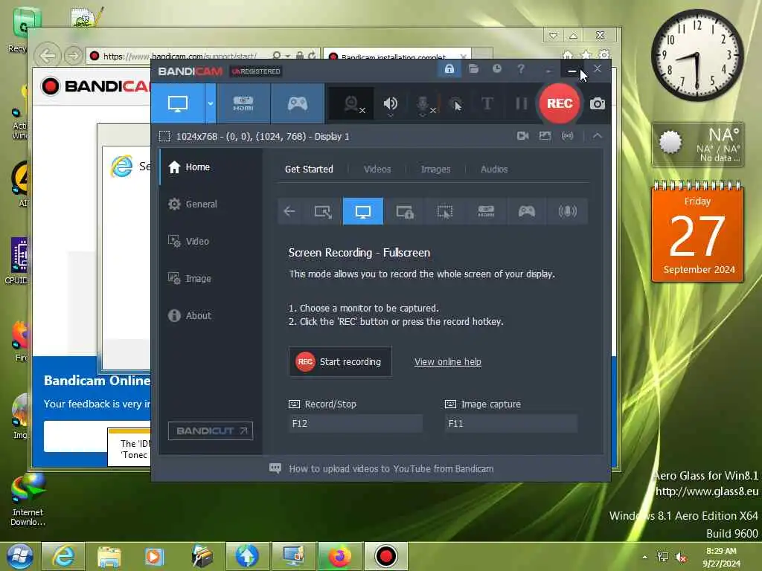Select audio-only recording microphone icon
This screenshot has height=571, width=762.
[567, 211]
